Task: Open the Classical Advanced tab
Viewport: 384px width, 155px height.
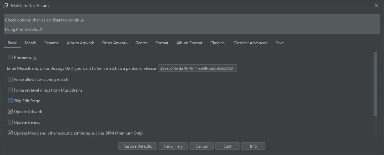Action: point(251,43)
